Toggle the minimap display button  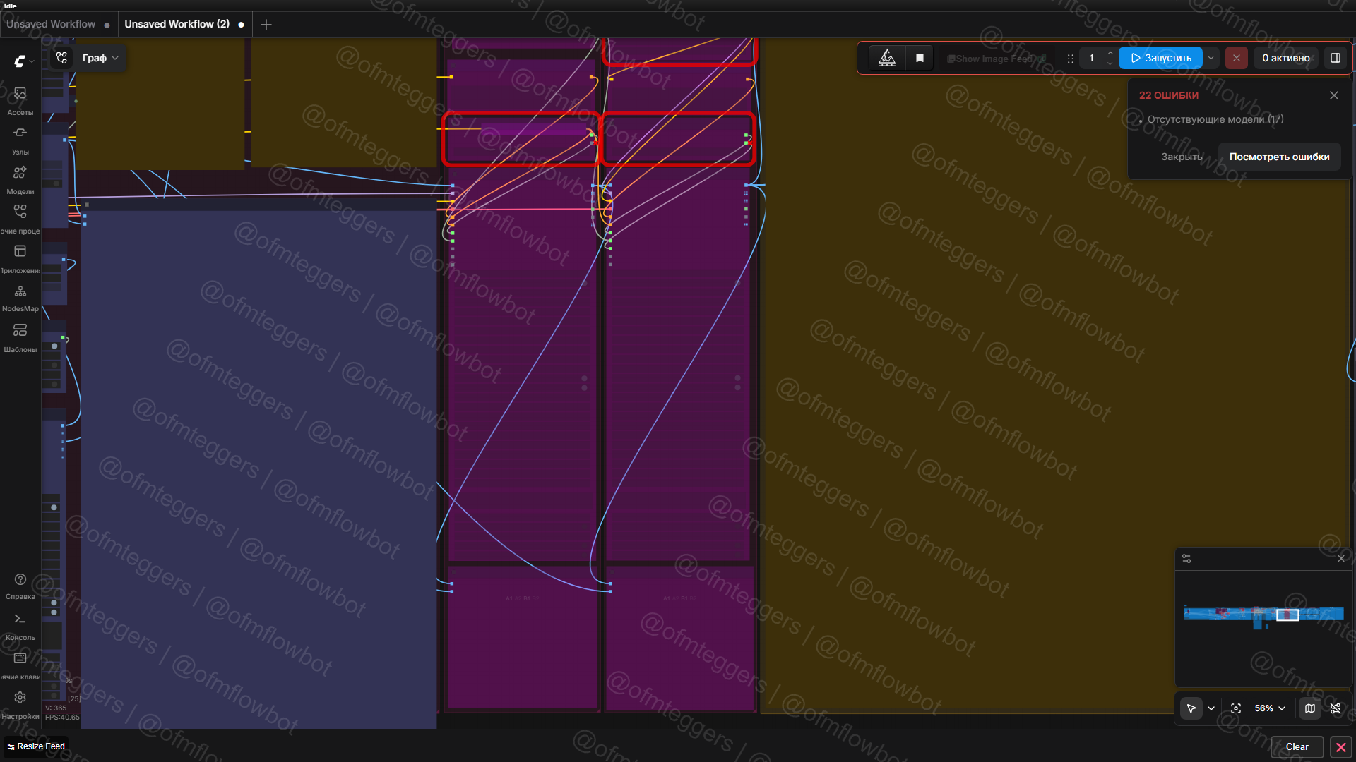coord(1310,708)
